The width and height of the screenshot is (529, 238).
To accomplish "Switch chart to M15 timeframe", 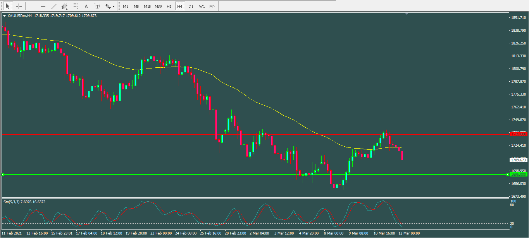I will tap(147, 6).
